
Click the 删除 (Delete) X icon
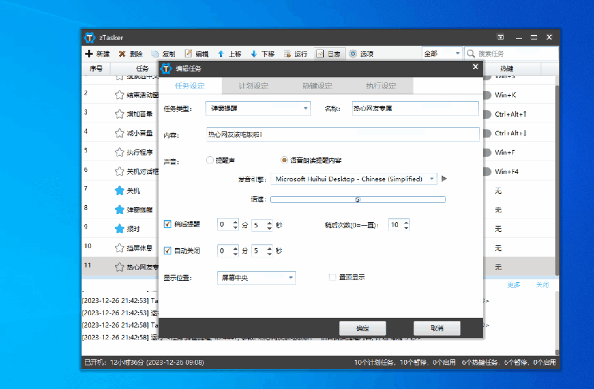click(122, 54)
